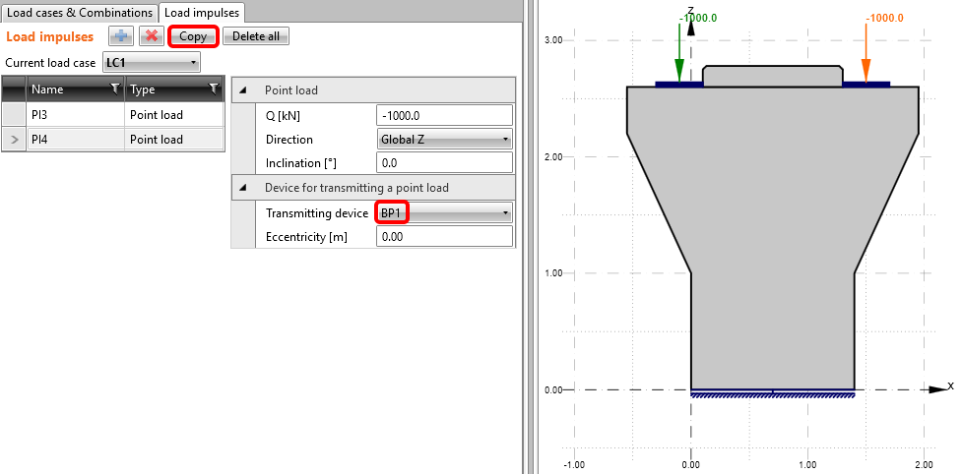Open the Type column filter icon
Viewport: 962px width, 474px height.
[x=214, y=89]
